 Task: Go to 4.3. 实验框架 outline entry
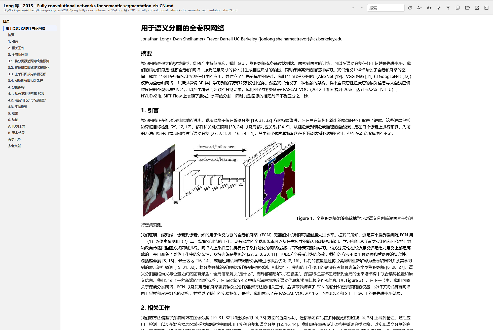coord(18,107)
